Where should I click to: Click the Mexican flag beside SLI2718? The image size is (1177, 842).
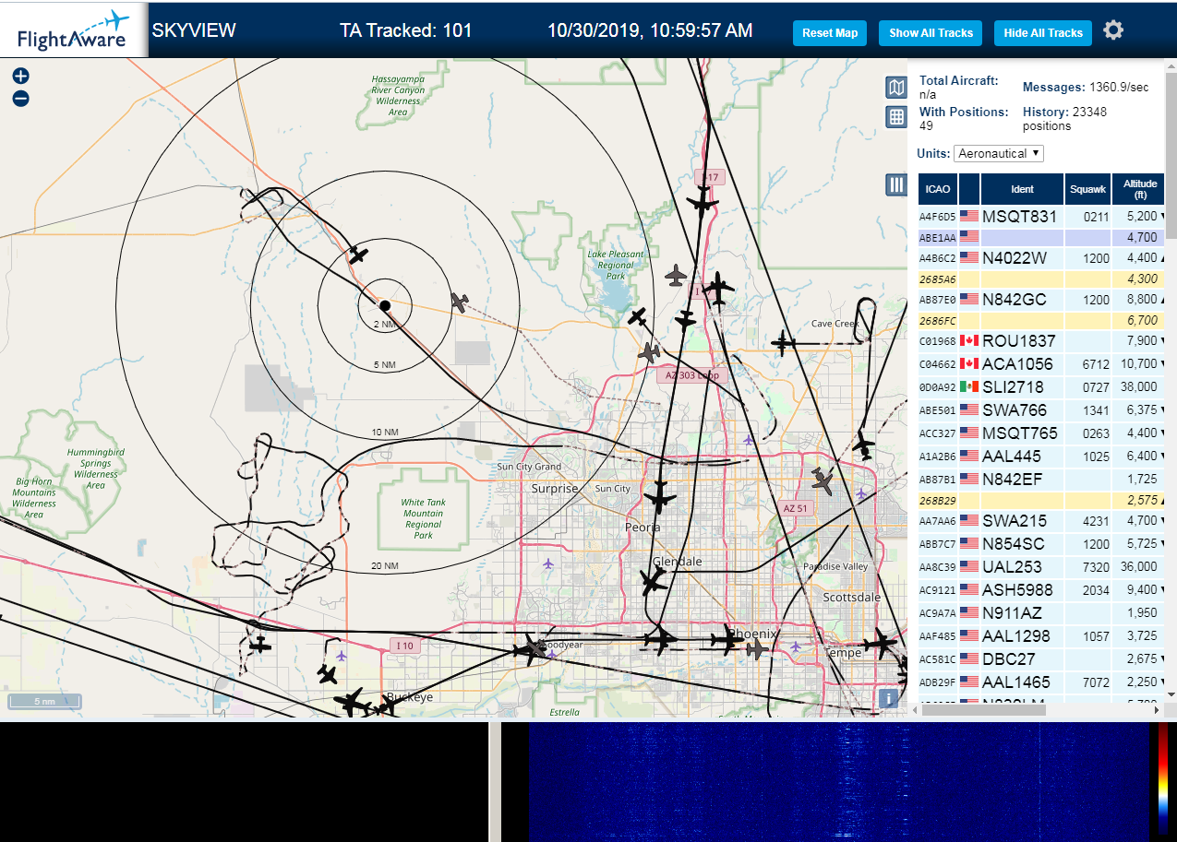[x=969, y=387]
